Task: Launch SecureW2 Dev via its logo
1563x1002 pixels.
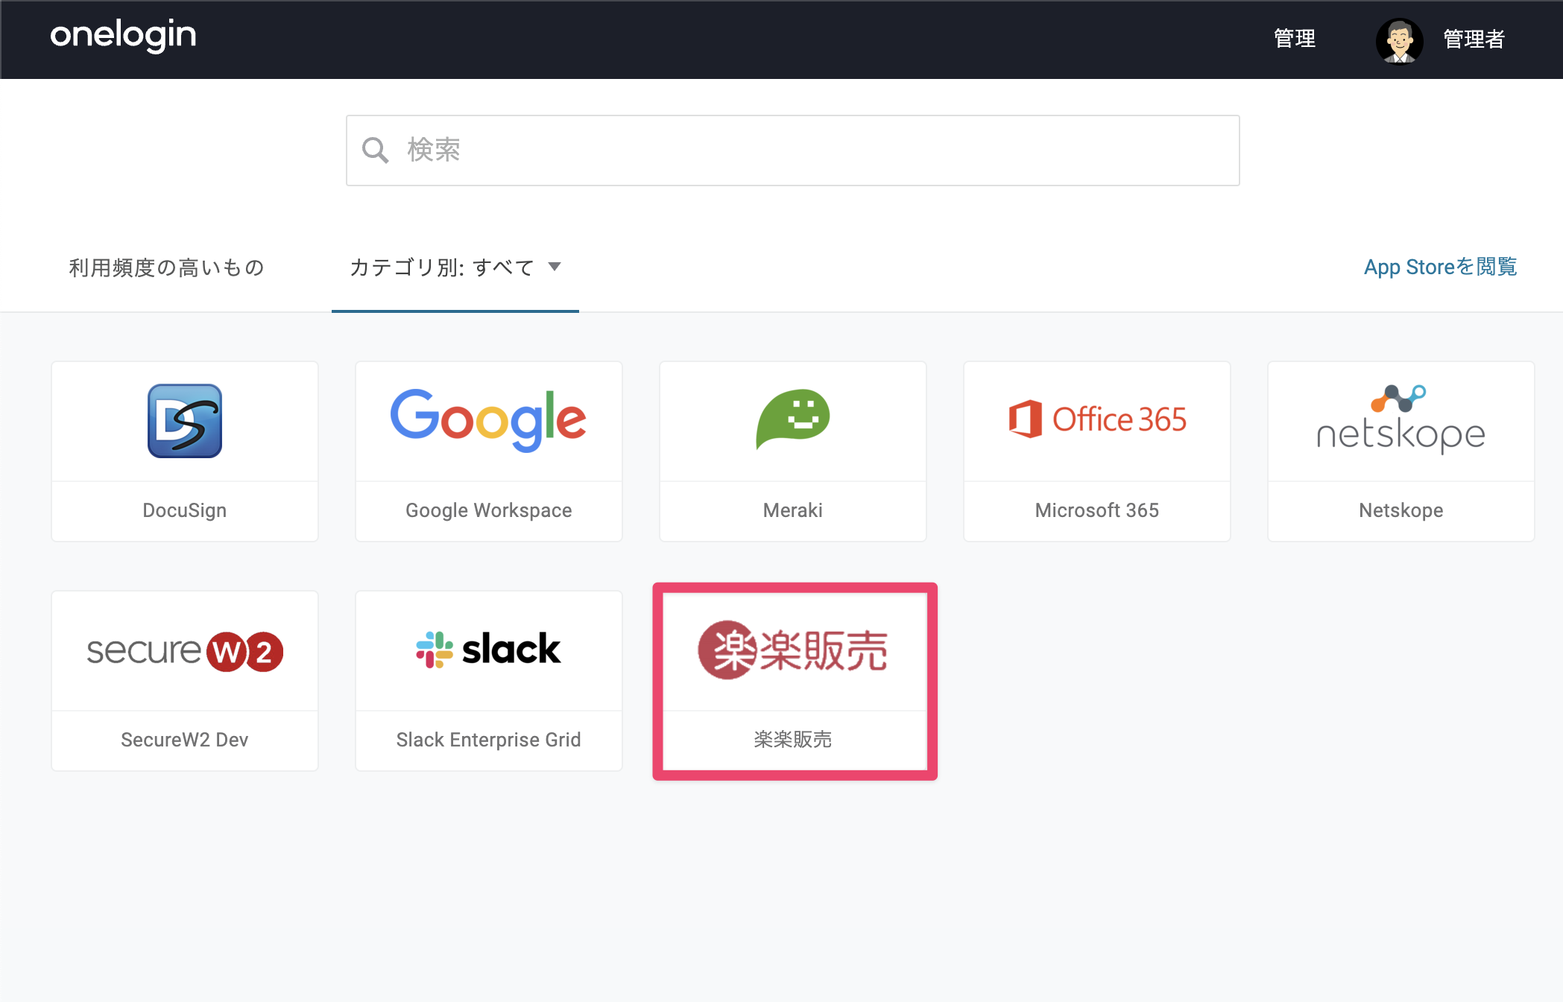Action: [185, 651]
